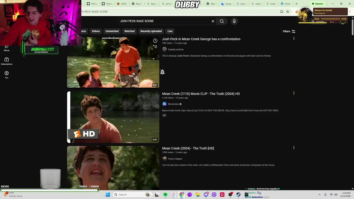Switch to the 'maine' Google tab
354x199 pixels.
(x=256, y=4)
